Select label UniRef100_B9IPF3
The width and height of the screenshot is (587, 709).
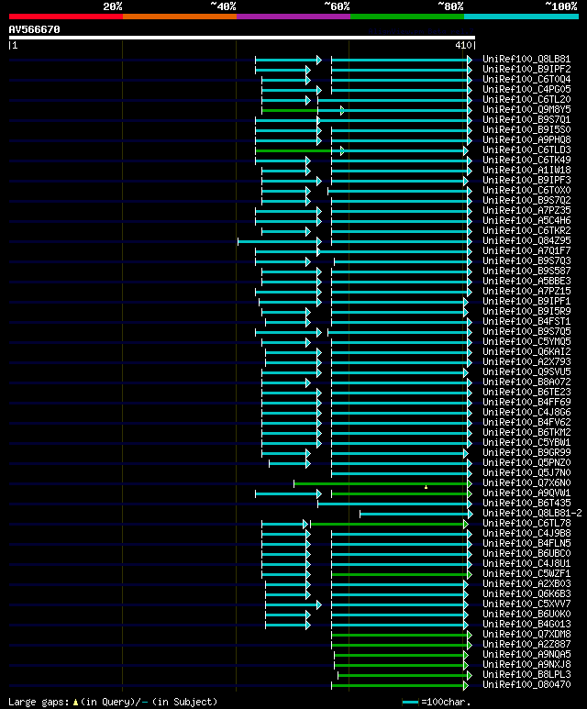[526, 180]
